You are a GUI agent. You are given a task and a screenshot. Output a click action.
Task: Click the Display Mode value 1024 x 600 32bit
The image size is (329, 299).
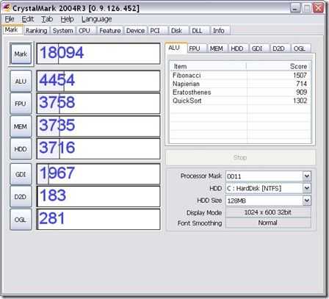tap(268, 212)
